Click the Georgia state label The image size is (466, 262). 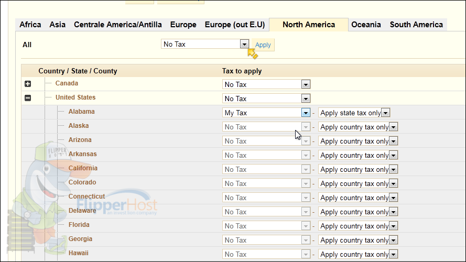coord(80,239)
